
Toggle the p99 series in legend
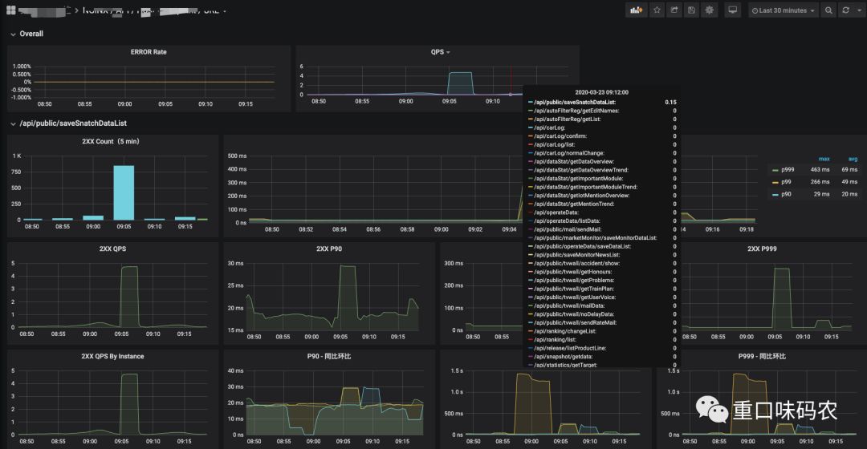(x=786, y=182)
